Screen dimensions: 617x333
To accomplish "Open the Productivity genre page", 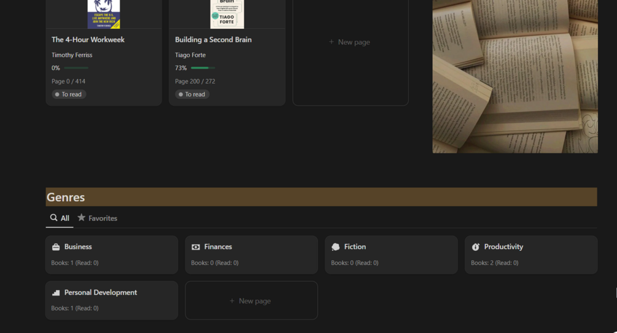I will (531, 255).
